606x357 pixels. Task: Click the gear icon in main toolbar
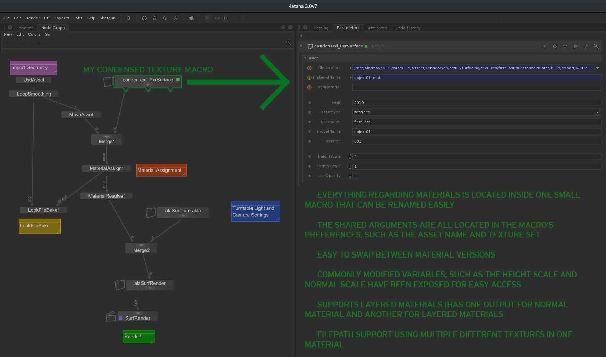click(x=128, y=18)
